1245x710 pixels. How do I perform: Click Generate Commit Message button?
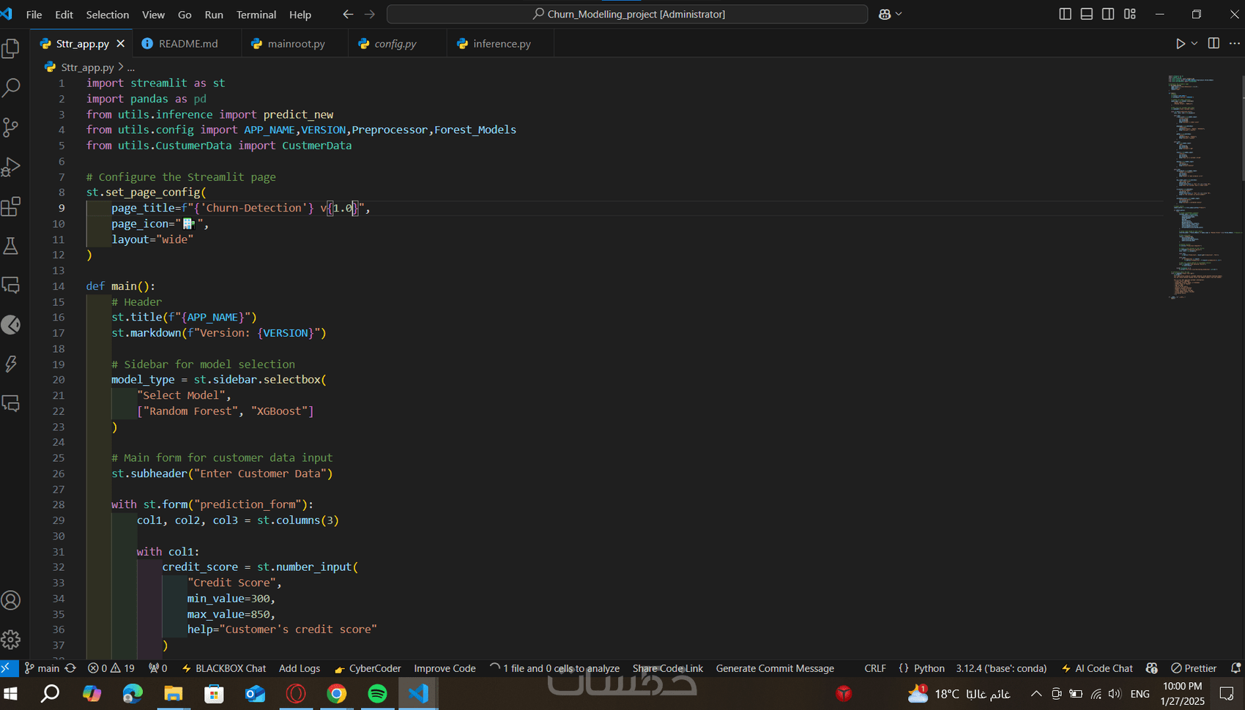click(x=775, y=668)
